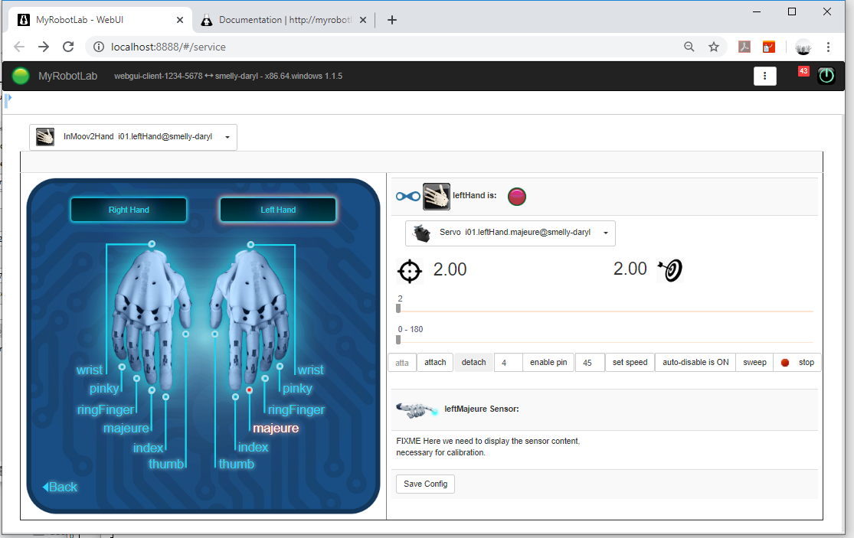The width and height of the screenshot is (854, 538).
Task: Click browser forward arrow
Action: point(44,47)
